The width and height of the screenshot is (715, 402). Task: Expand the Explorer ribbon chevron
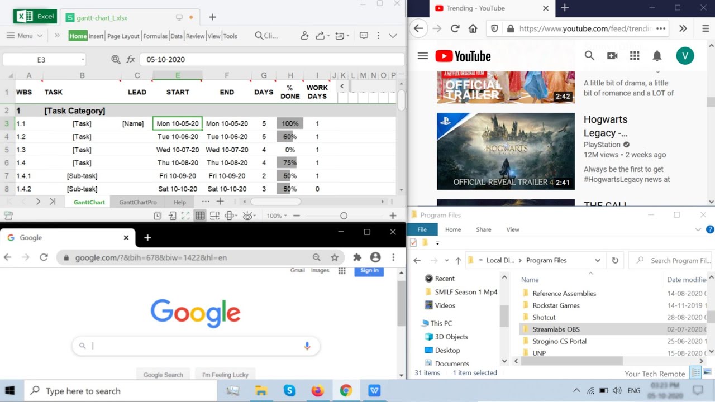coord(698,229)
